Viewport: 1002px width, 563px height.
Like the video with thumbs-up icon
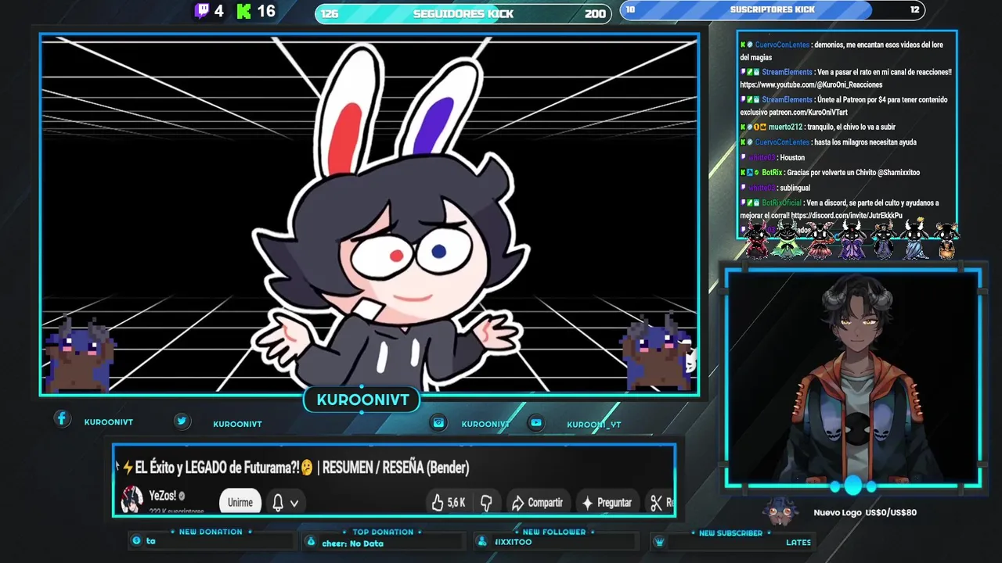(x=437, y=503)
